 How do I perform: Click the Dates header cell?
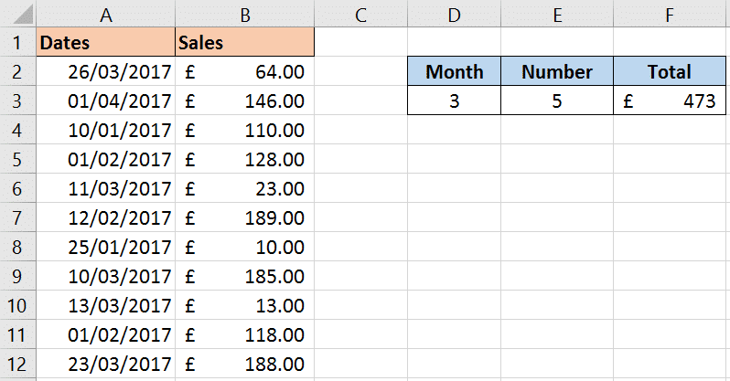[106, 42]
